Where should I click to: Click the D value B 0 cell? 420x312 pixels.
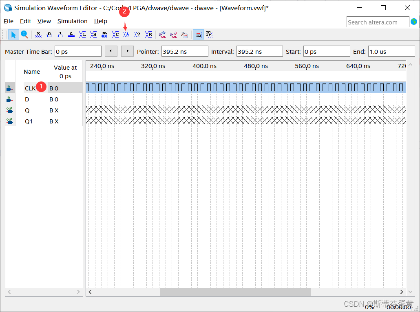pos(65,99)
